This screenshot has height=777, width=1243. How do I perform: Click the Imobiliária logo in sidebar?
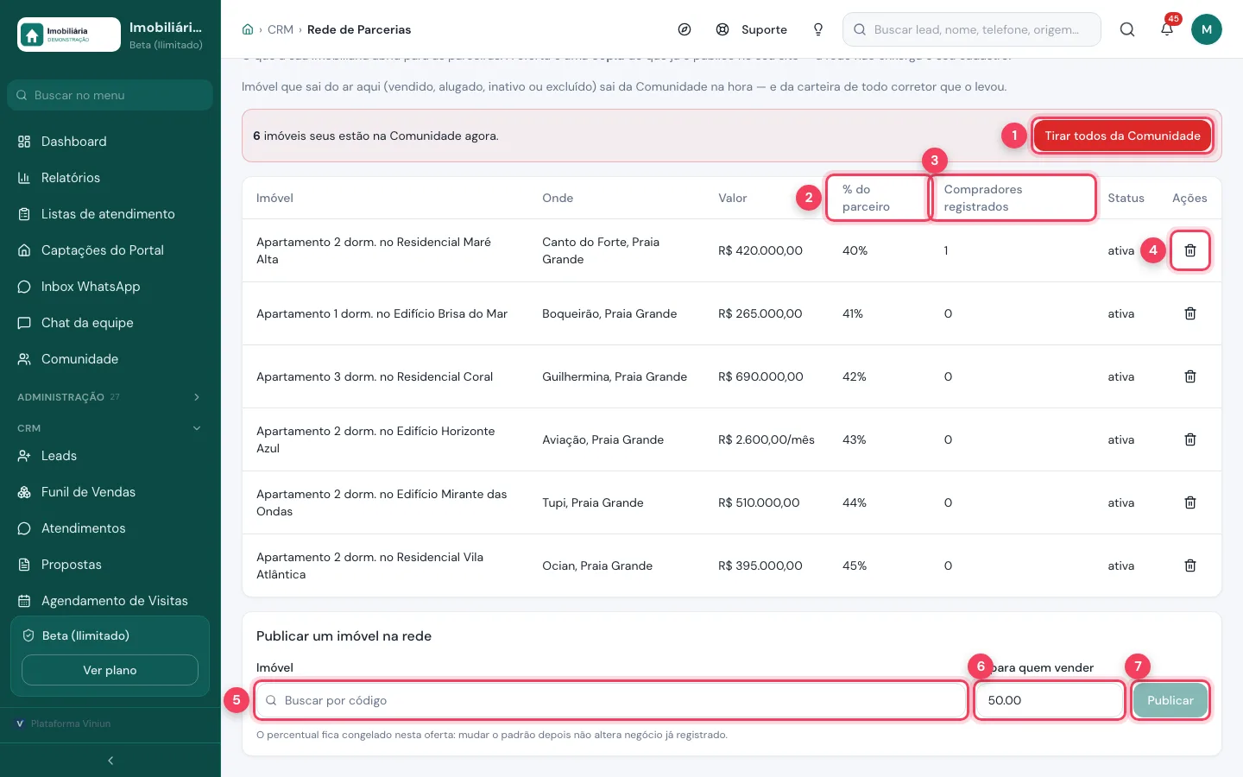click(69, 35)
